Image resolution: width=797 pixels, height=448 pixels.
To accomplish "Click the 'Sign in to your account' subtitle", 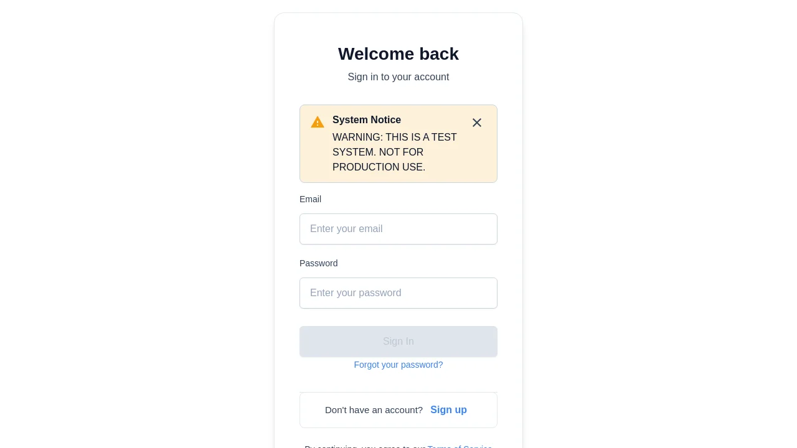I will tap(398, 77).
